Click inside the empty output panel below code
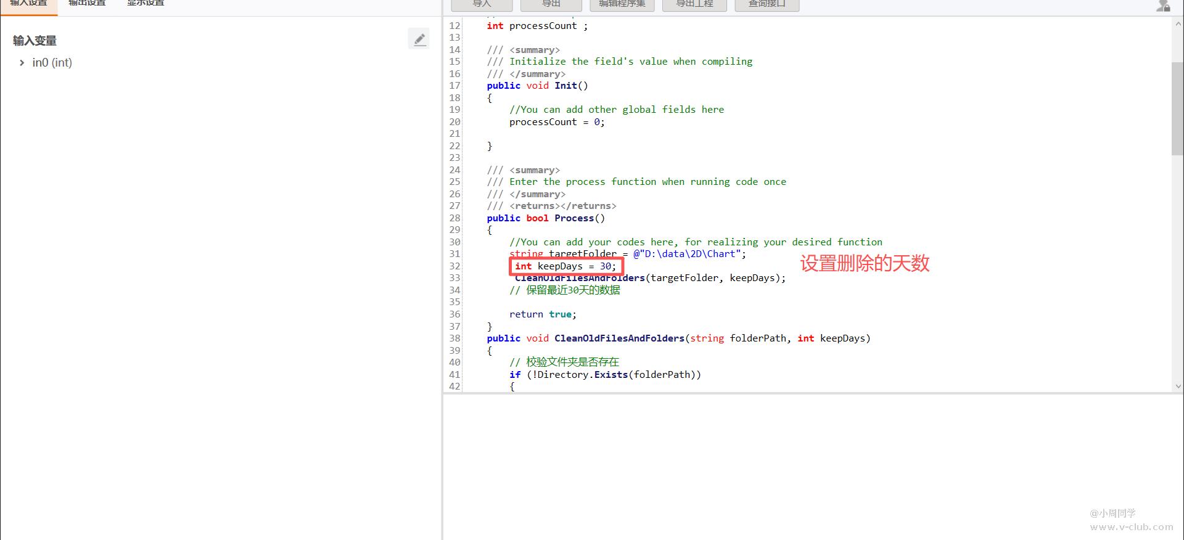The width and height of the screenshot is (1184, 540). click(802, 462)
